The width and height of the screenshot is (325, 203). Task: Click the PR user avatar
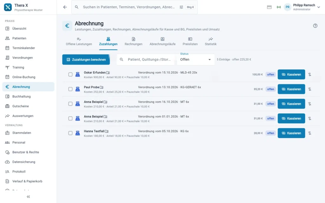(x=288, y=7)
